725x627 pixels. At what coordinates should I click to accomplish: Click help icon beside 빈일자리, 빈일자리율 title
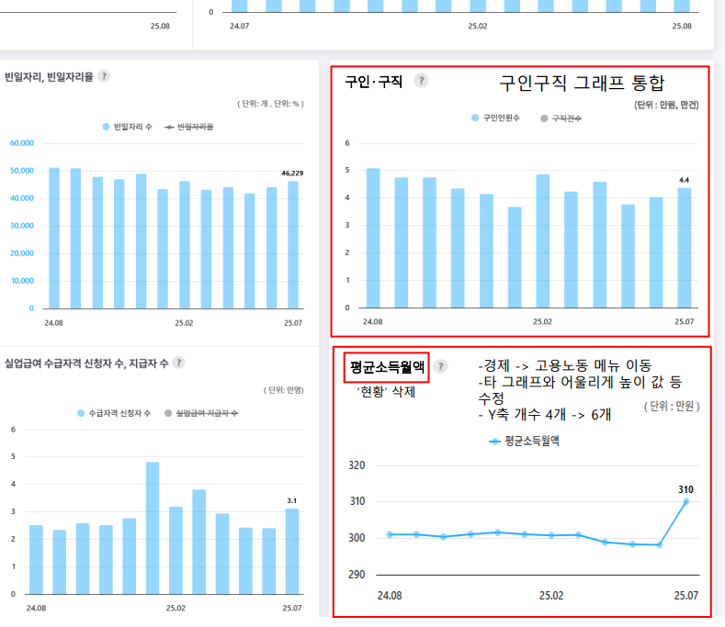click(104, 76)
